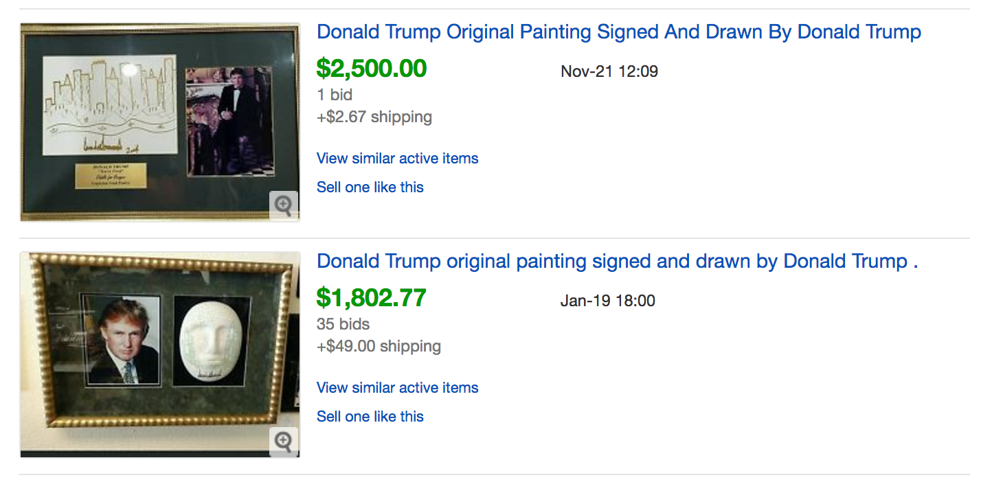Screen dimensions: 981x482
Task: Click the $2,500.00 sold price
Action: click(371, 69)
